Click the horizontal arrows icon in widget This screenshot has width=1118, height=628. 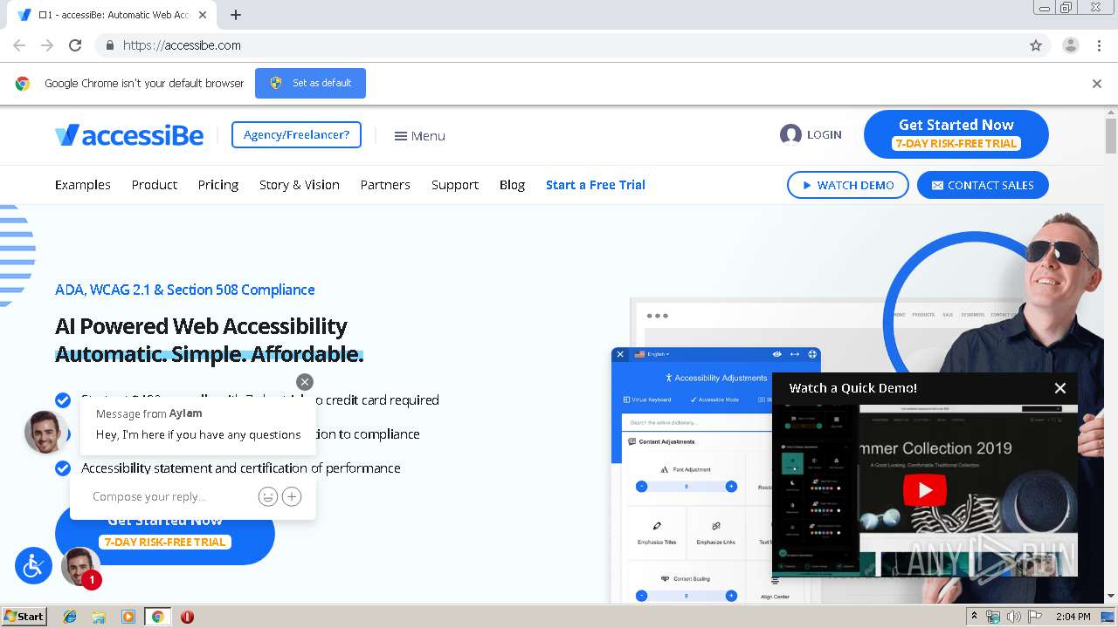point(794,354)
